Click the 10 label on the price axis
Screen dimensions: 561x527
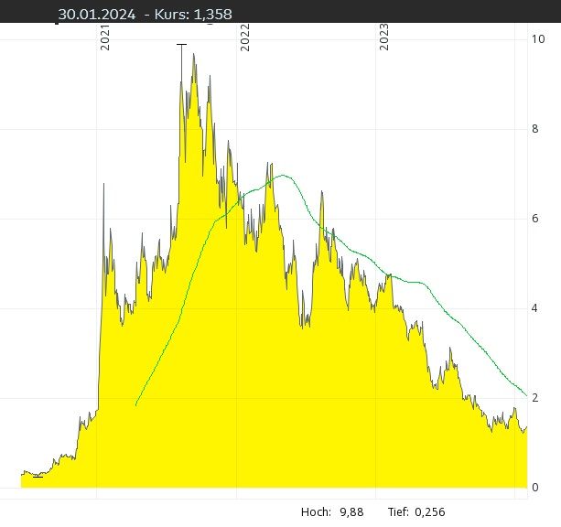coord(538,38)
